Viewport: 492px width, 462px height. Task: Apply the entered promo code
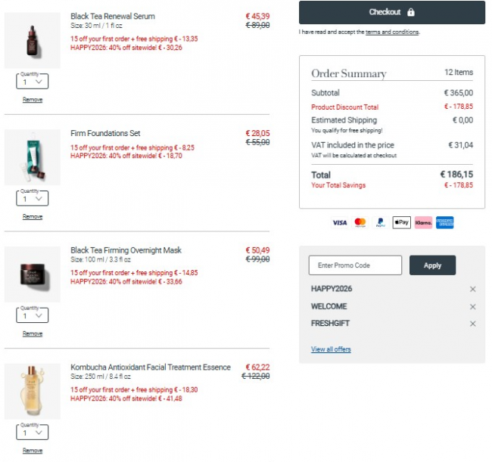(x=432, y=265)
